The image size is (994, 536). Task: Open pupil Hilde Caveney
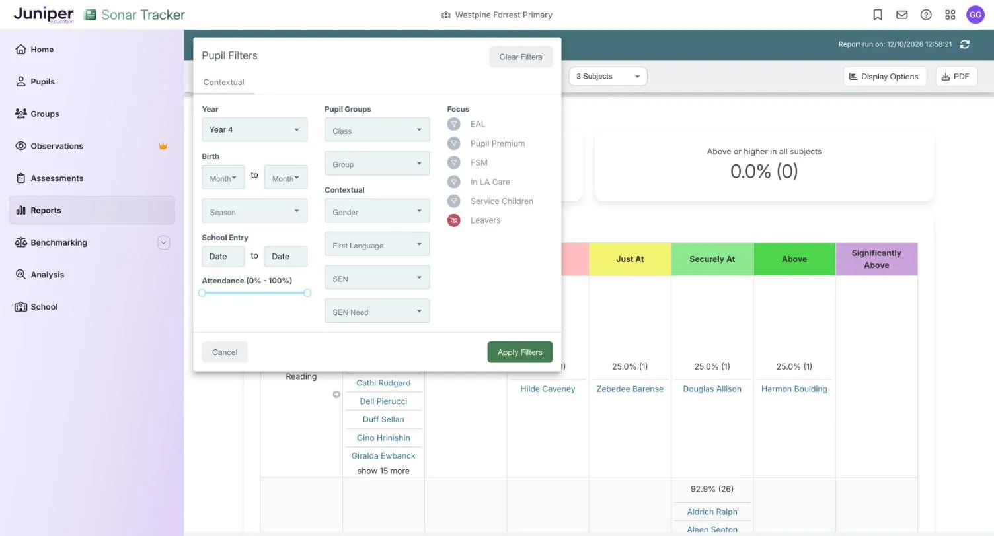coord(548,389)
